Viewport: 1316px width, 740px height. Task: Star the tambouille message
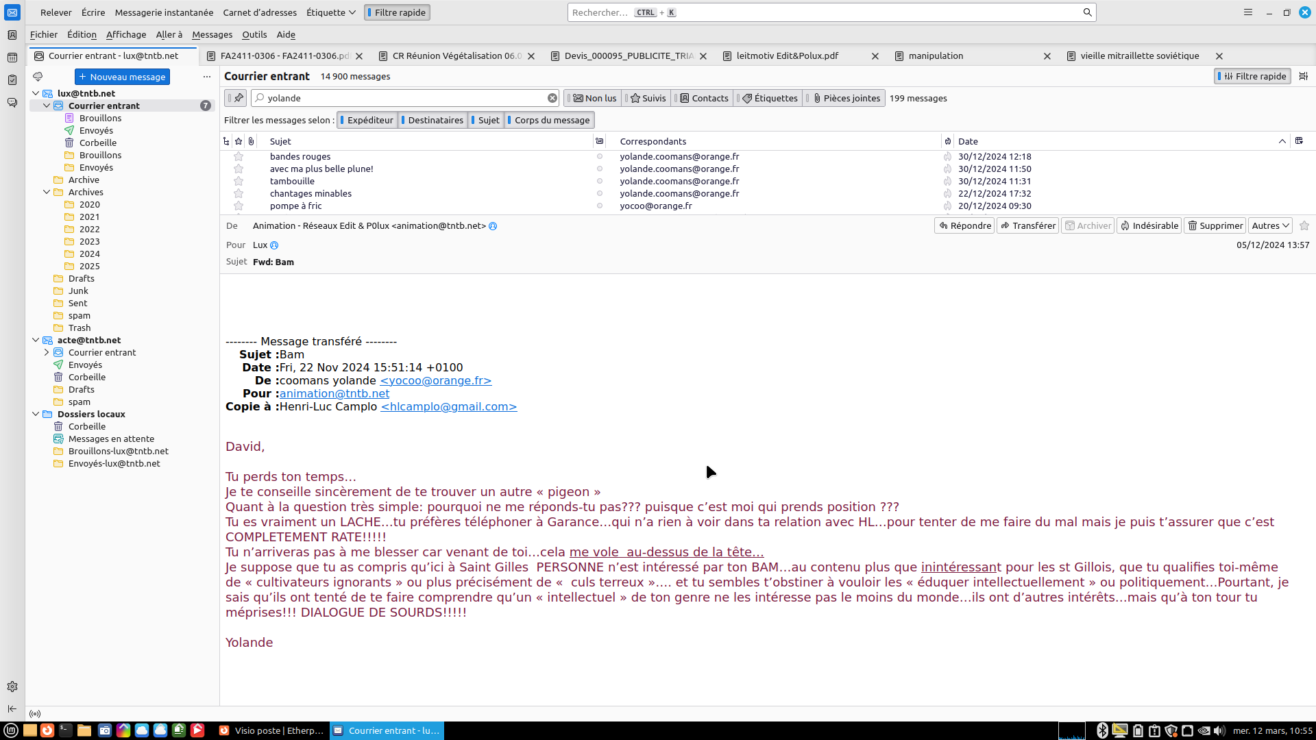239,181
